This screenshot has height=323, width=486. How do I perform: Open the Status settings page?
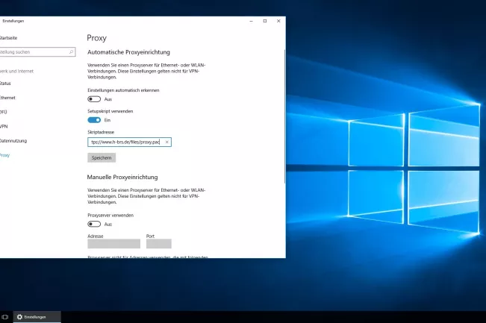[6, 84]
